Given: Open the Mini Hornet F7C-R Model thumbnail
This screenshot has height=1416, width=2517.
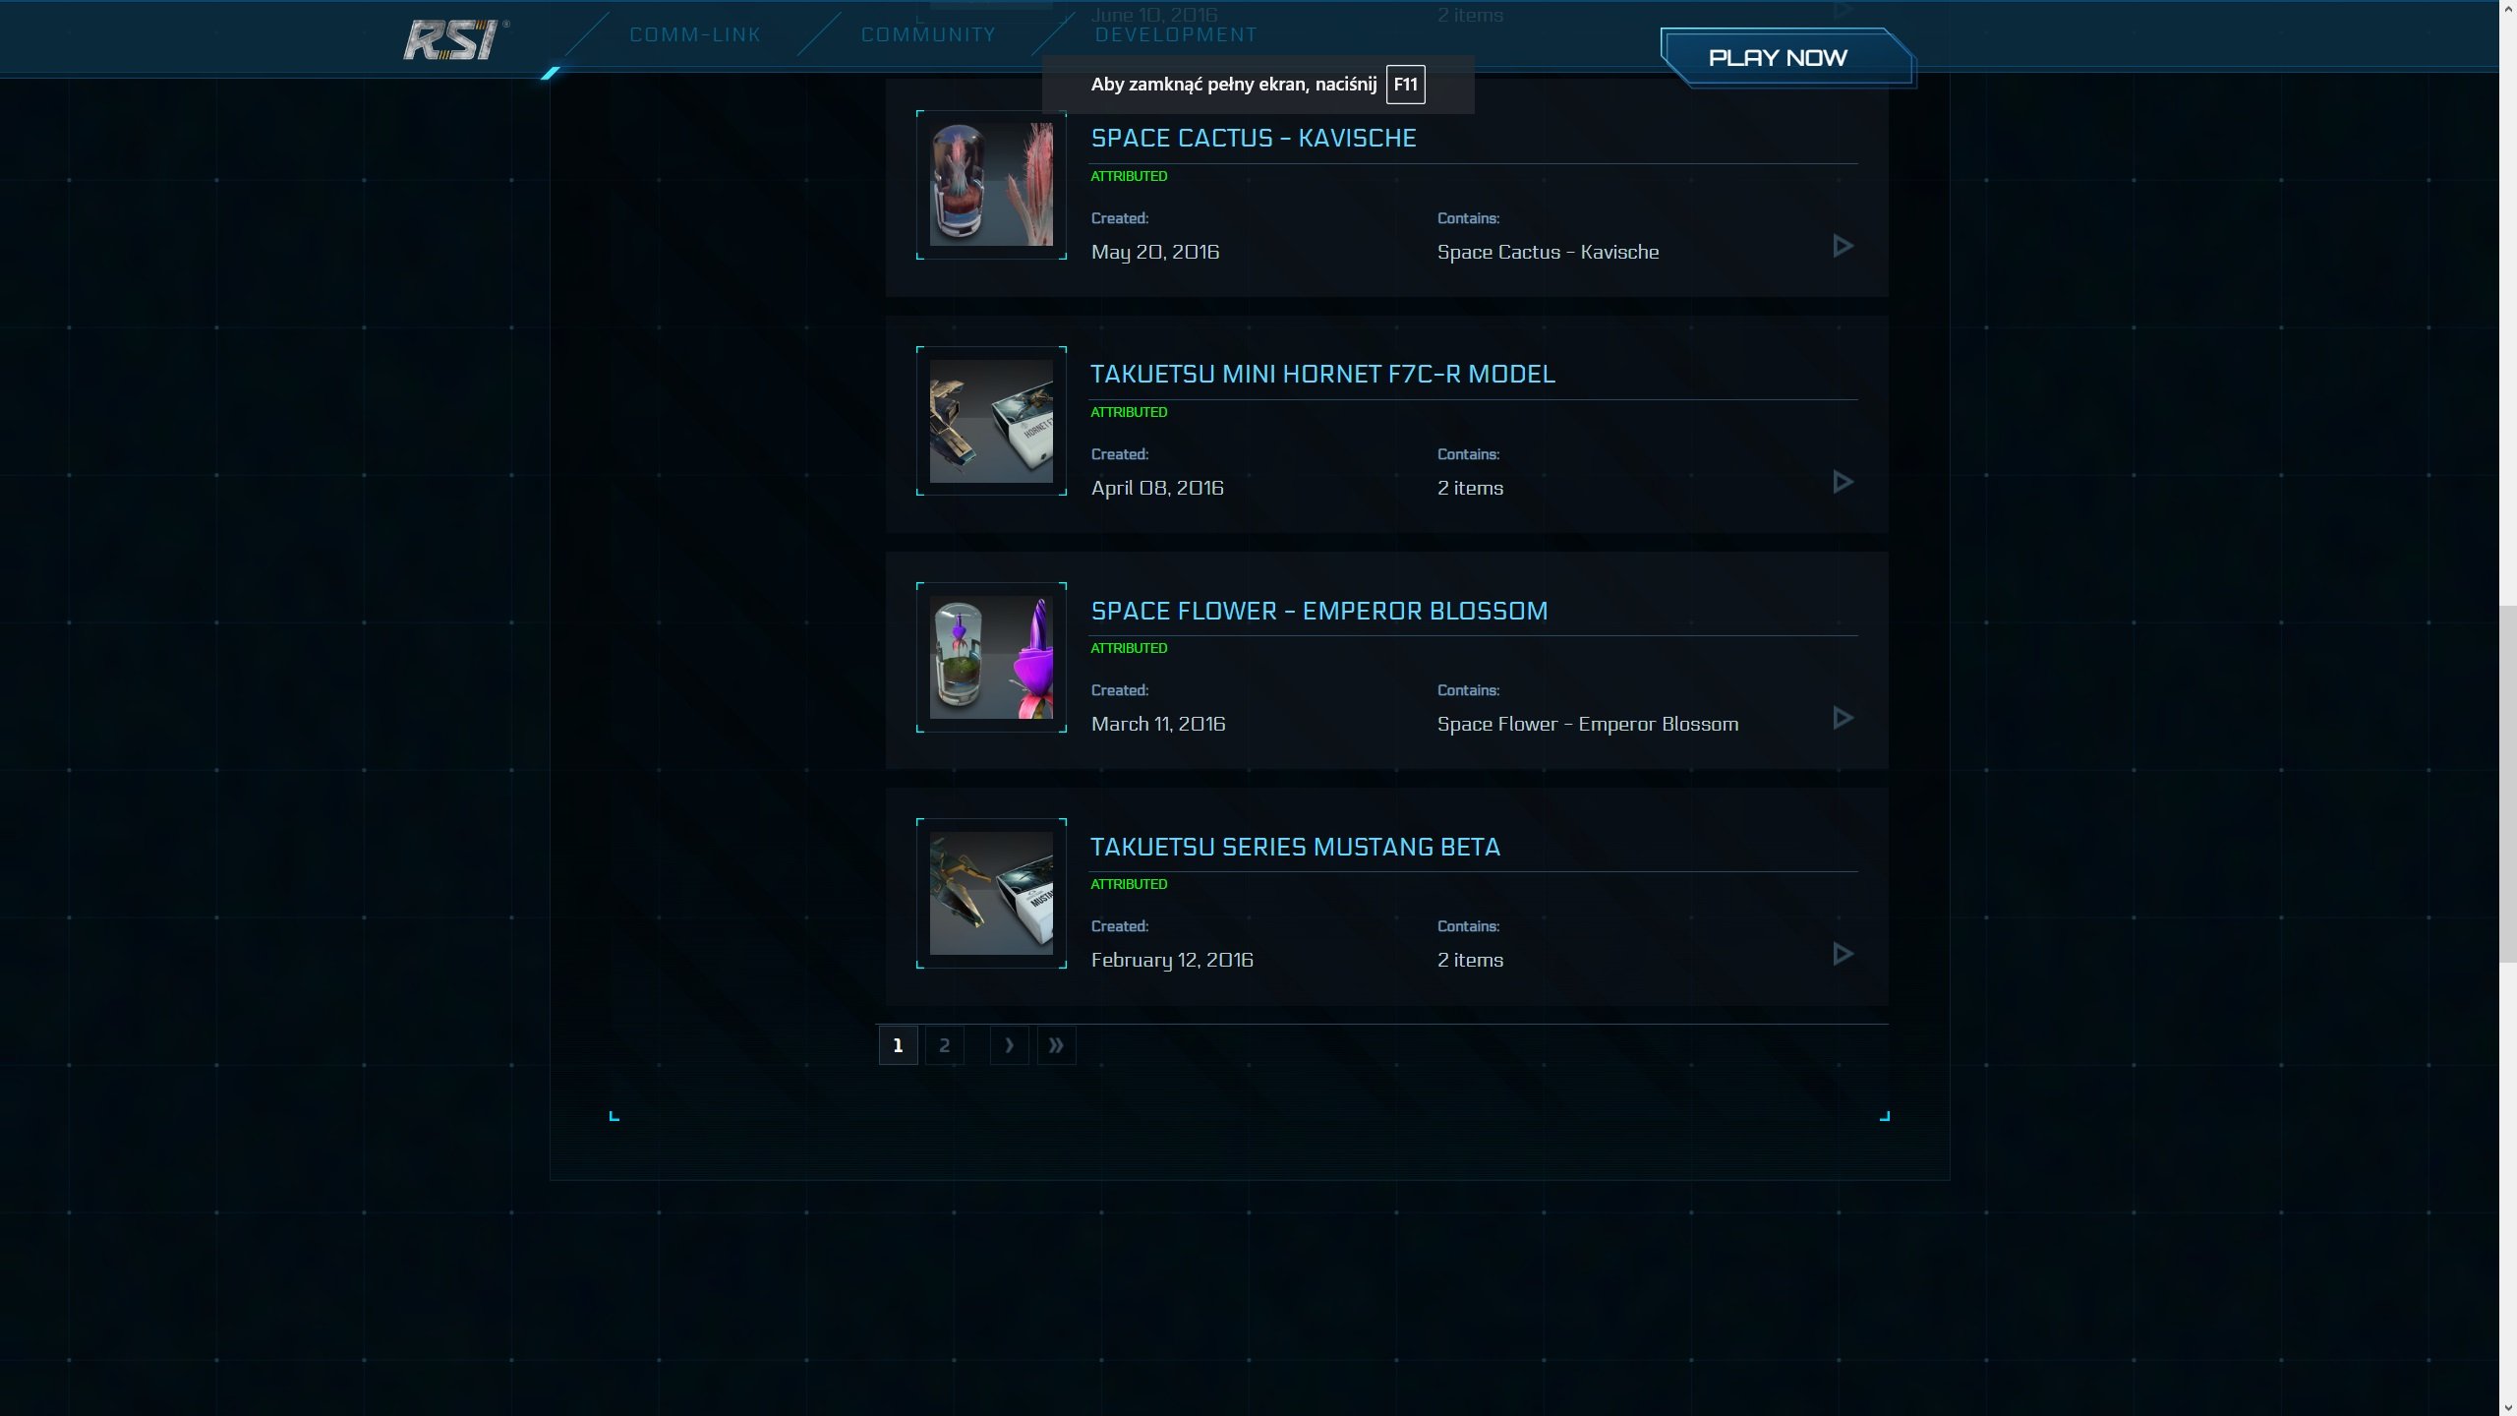Looking at the screenshot, I should [991, 421].
